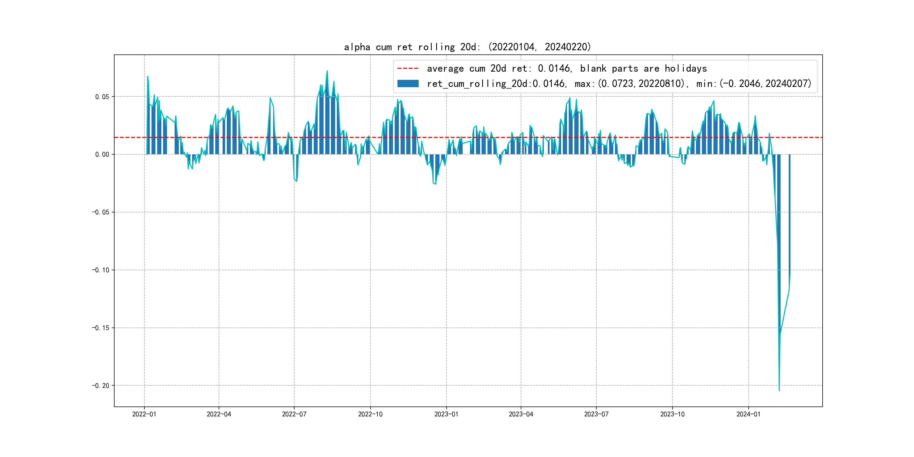Click the blue legend swatch
Screen dimensions: 914x457
point(408,84)
